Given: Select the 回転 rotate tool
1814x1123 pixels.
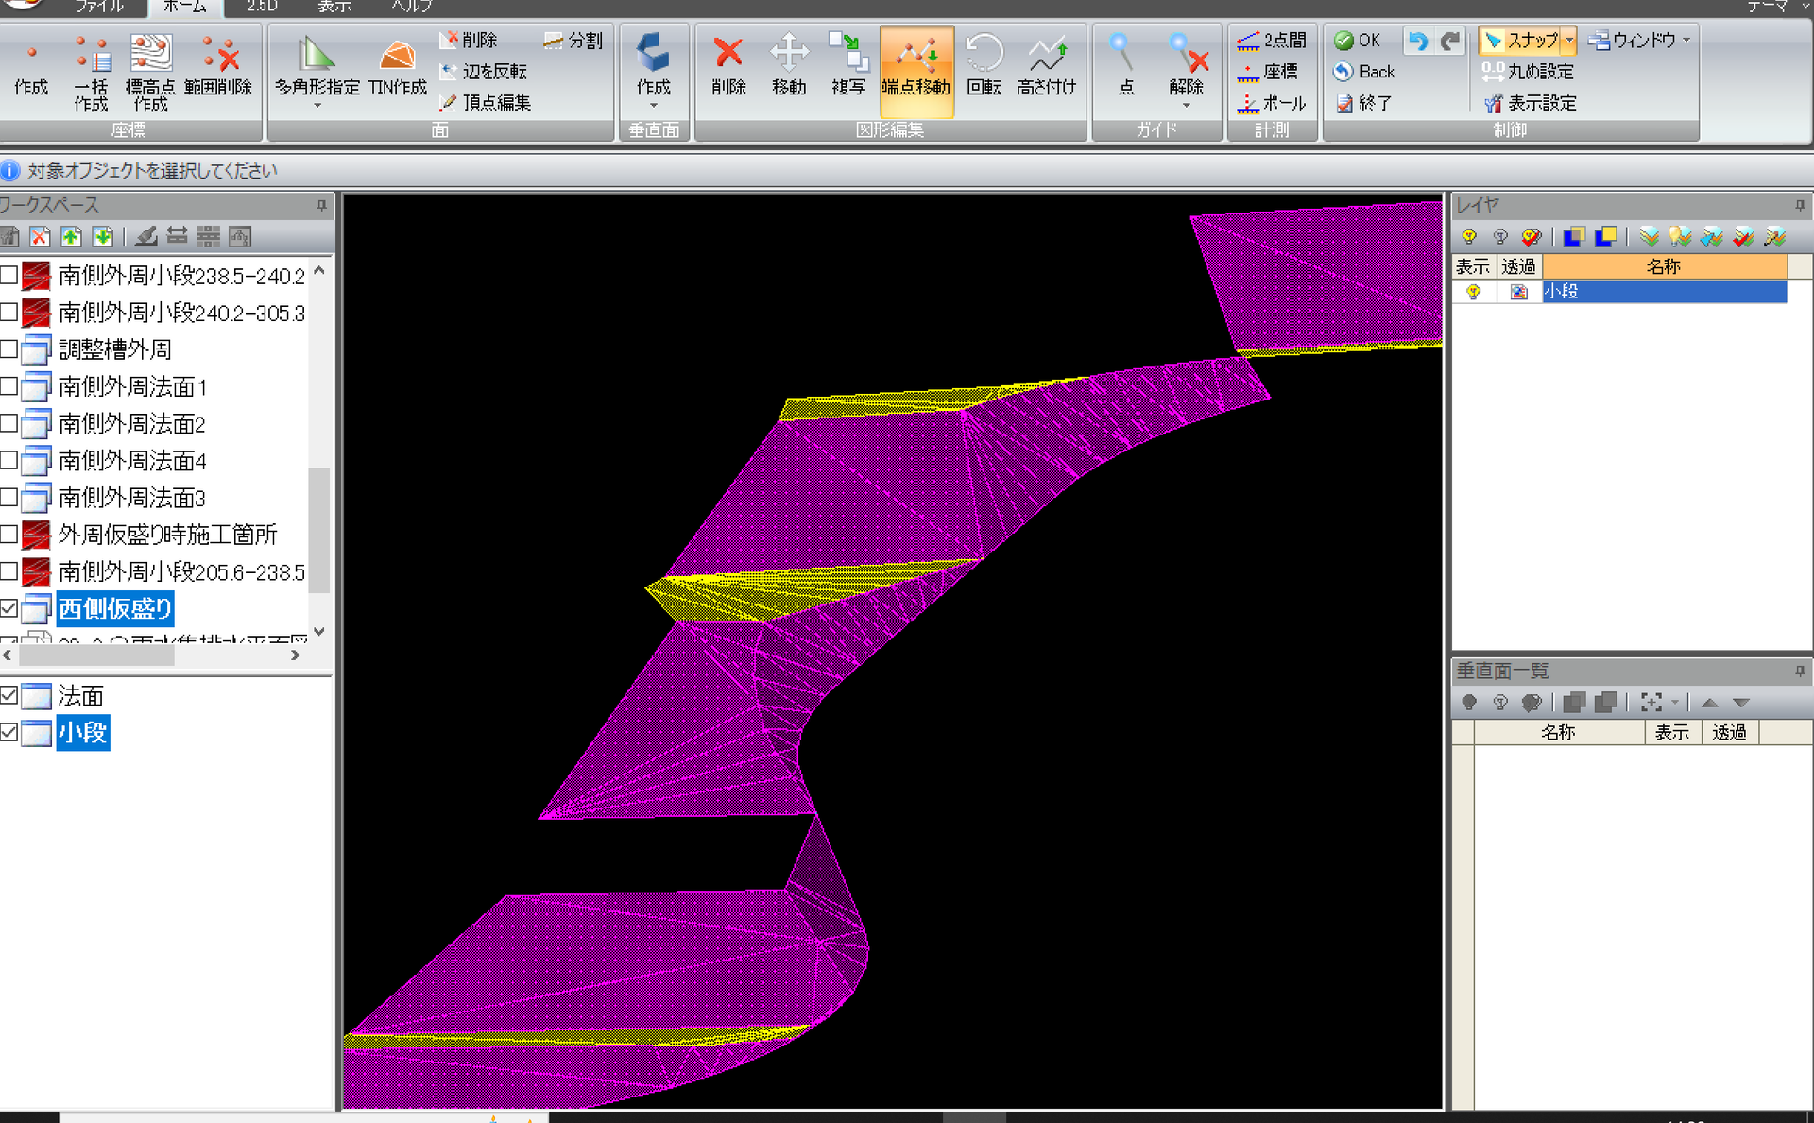Looking at the screenshot, I should pyautogui.click(x=984, y=66).
